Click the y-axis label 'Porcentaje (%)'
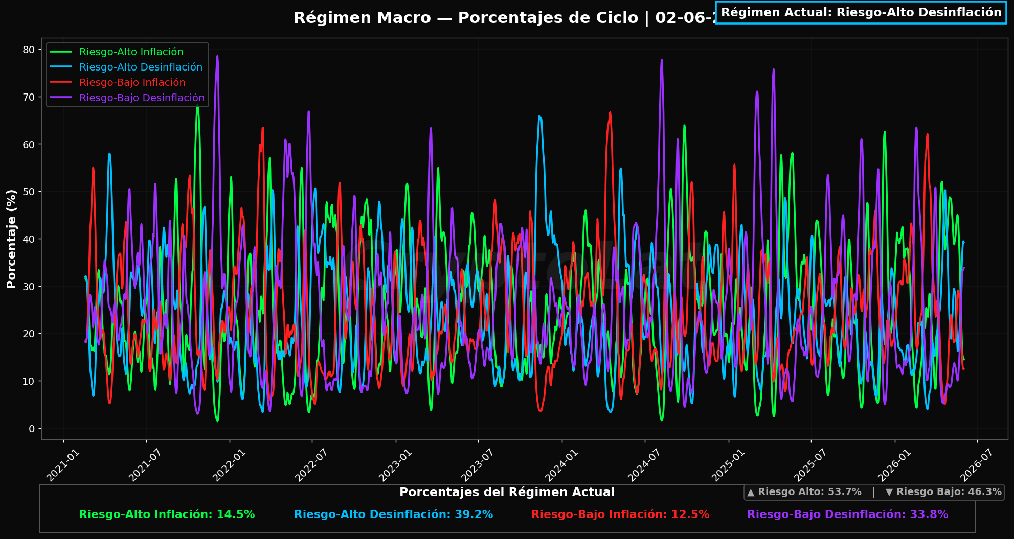 [x=11, y=239]
